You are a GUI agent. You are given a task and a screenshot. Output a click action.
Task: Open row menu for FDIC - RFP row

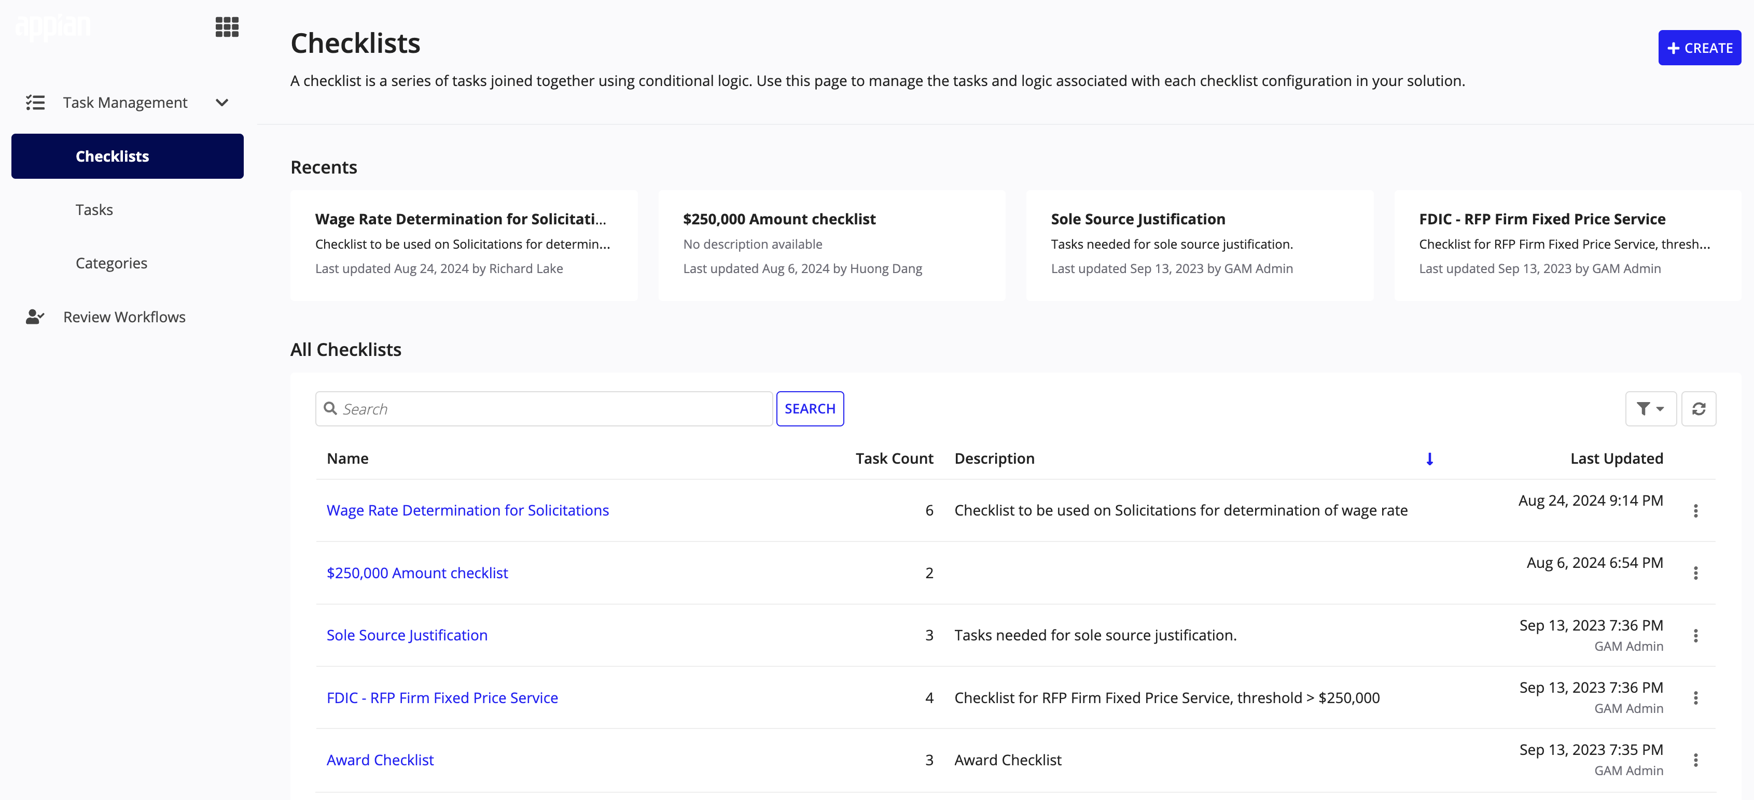(x=1695, y=698)
